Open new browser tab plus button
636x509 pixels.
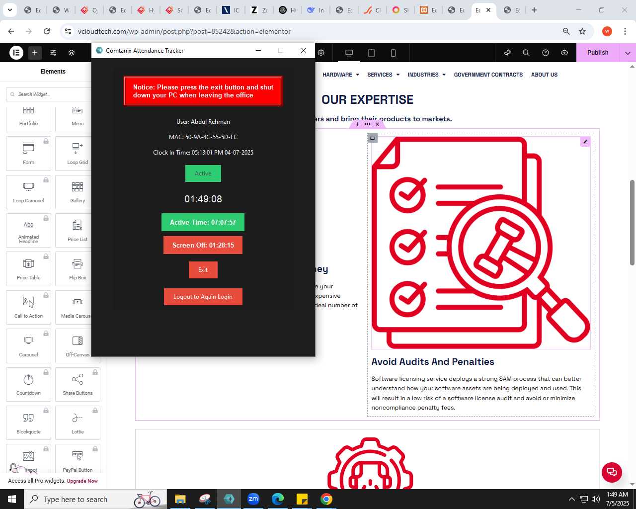coord(534,10)
